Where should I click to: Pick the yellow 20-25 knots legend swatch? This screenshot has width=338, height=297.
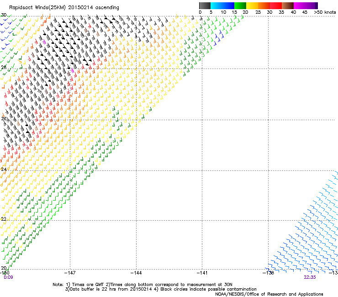pos(252,5)
